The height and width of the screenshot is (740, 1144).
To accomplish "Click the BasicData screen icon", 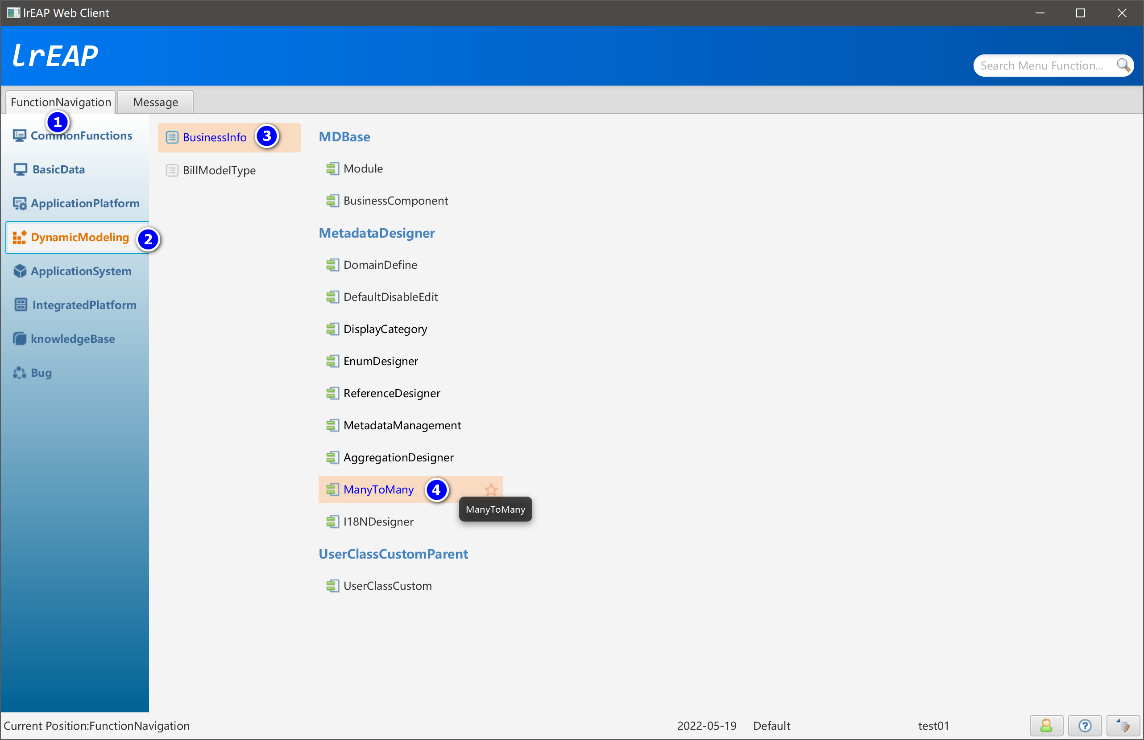I will (x=20, y=169).
